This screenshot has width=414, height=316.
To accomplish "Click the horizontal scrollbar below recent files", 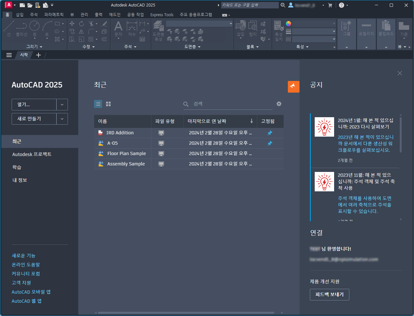I will pos(186,313).
